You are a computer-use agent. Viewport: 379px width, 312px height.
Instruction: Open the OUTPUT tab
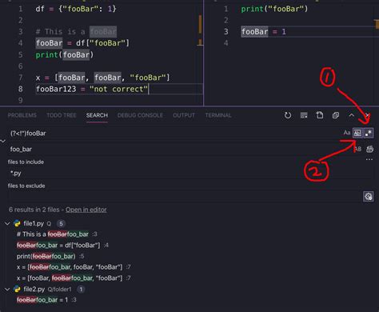[x=184, y=115]
